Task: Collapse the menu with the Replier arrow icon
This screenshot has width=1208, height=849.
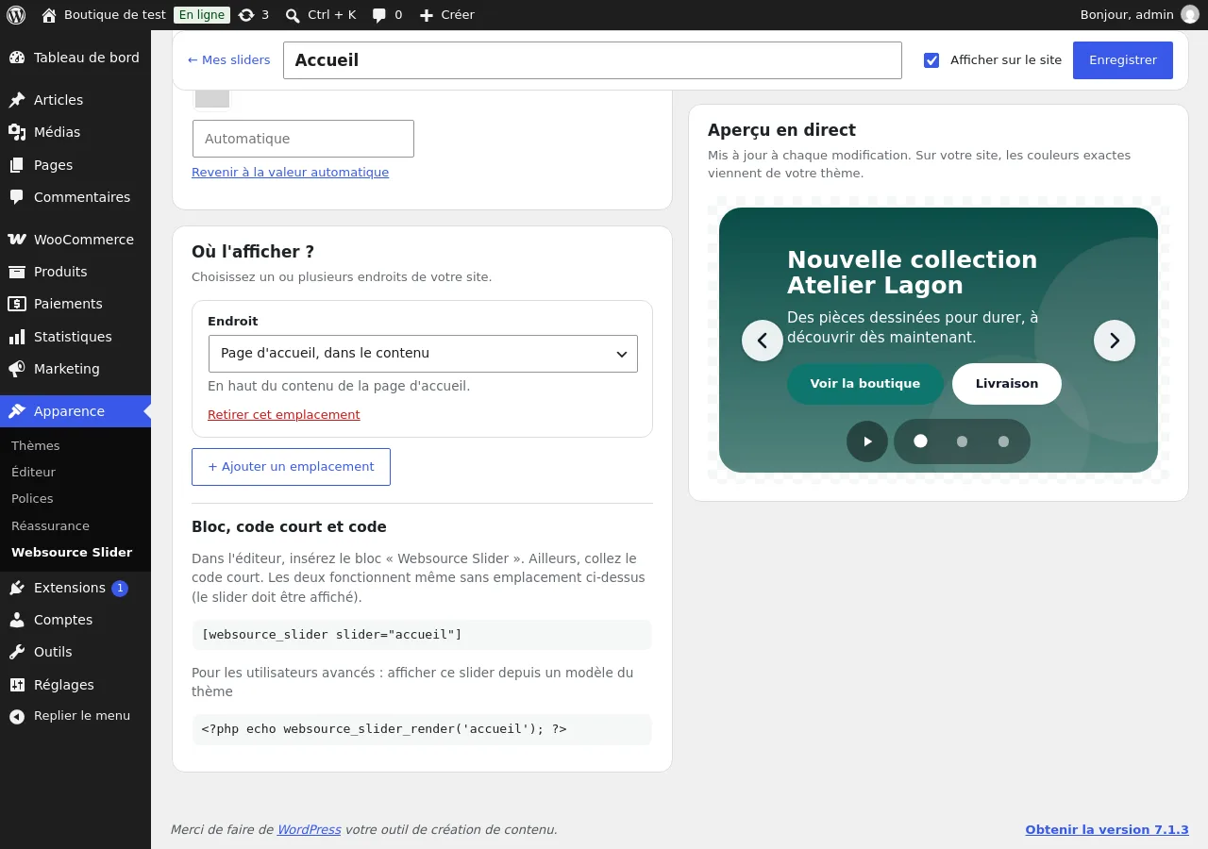Action: tap(17, 717)
